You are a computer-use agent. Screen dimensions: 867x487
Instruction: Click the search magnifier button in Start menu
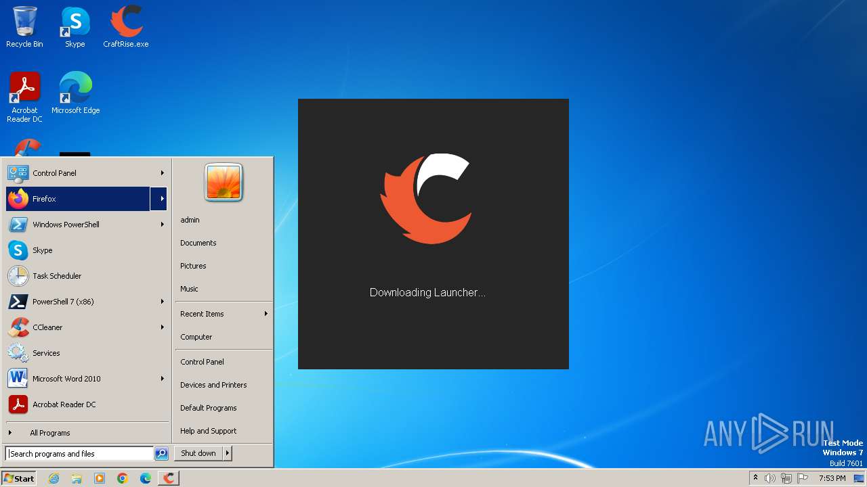tap(161, 454)
